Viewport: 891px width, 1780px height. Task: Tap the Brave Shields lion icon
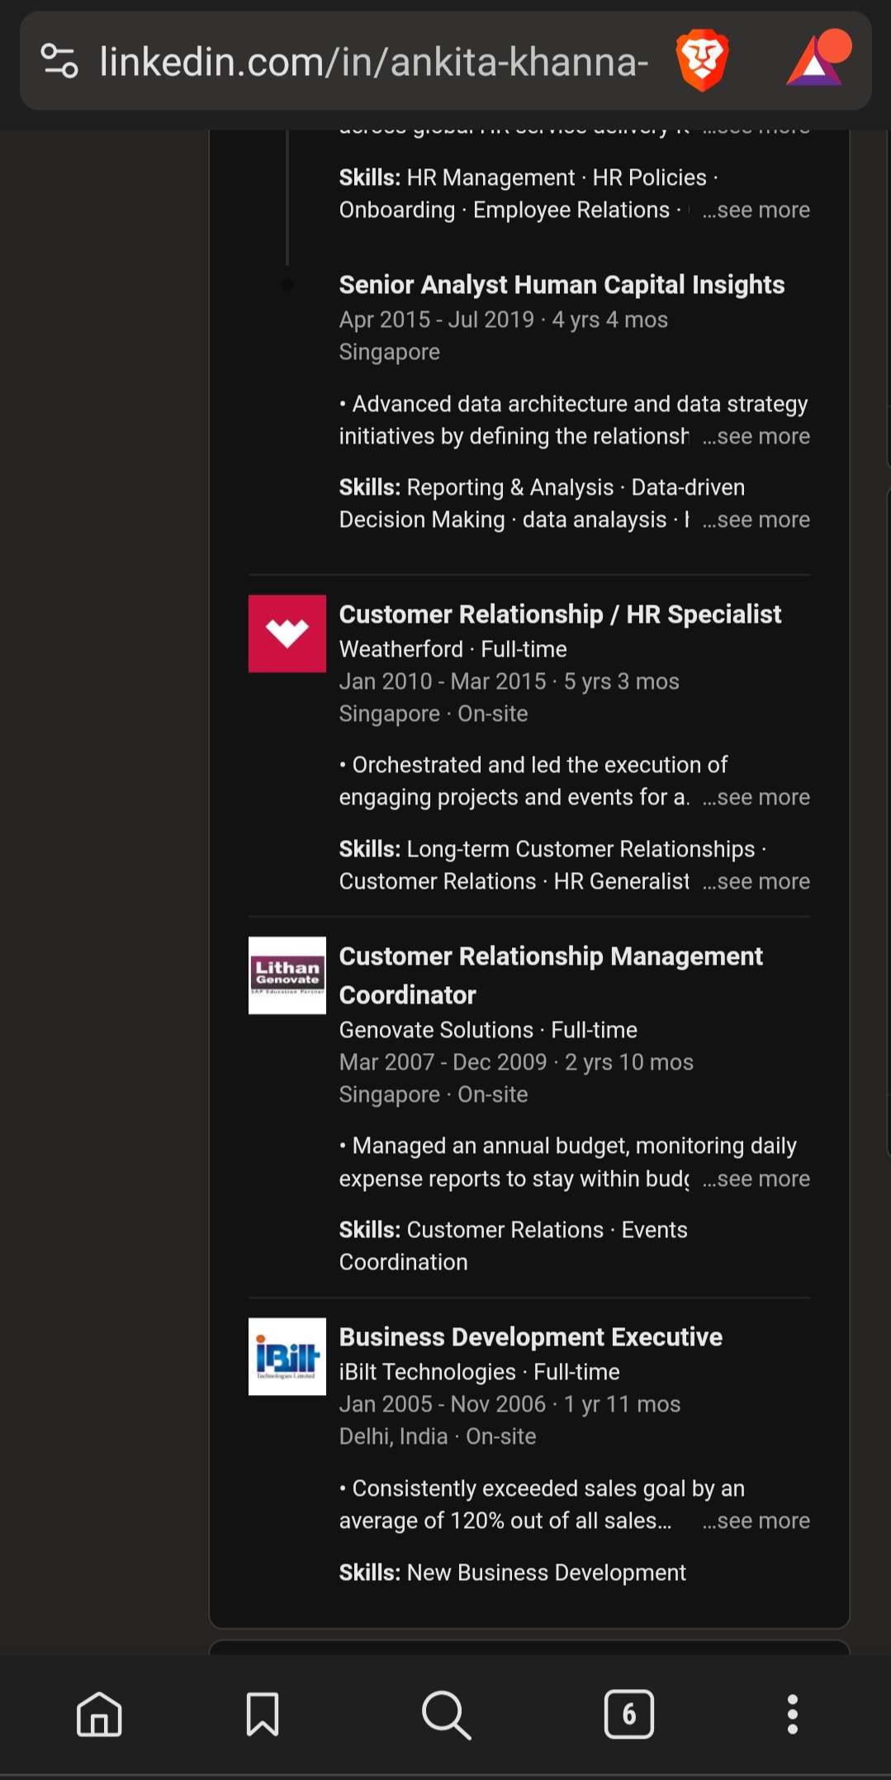[702, 61]
